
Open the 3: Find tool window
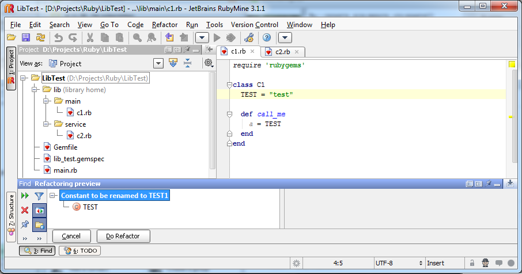tap(37, 251)
